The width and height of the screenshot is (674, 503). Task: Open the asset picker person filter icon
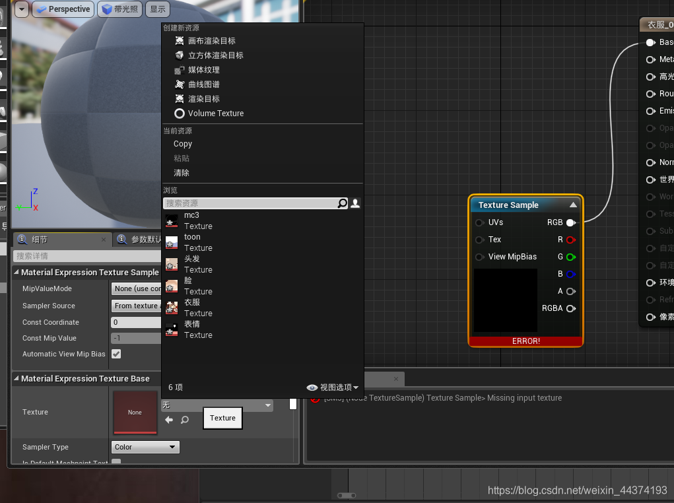tap(354, 203)
